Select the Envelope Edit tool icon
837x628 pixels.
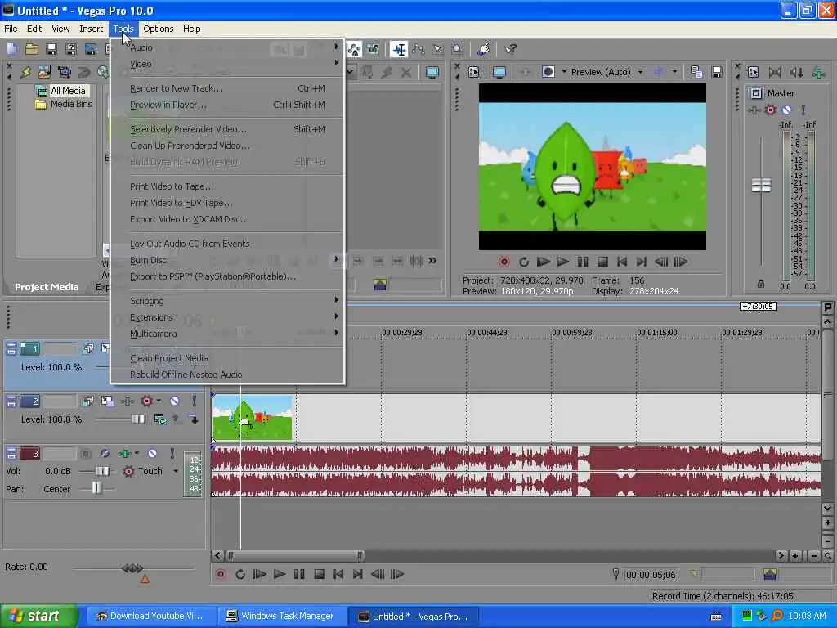[x=418, y=49]
